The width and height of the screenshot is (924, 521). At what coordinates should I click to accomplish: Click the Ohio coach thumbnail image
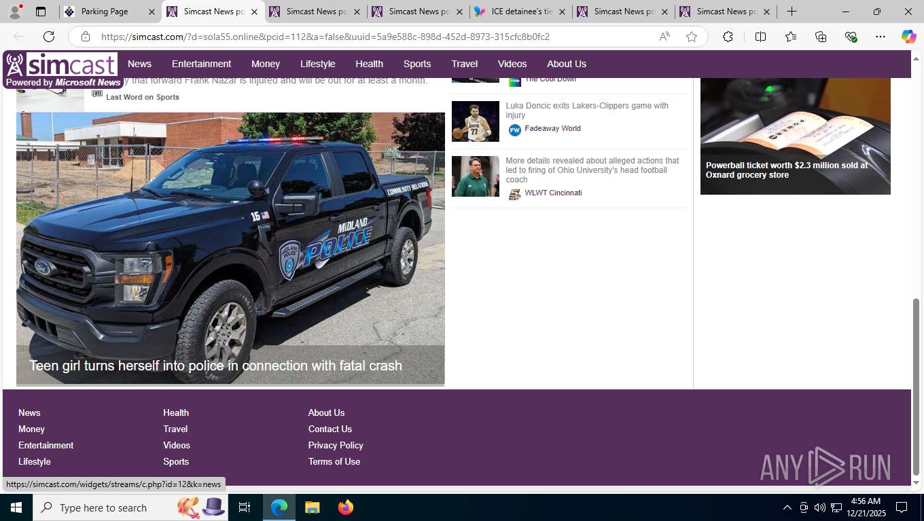[x=476, y=176]
